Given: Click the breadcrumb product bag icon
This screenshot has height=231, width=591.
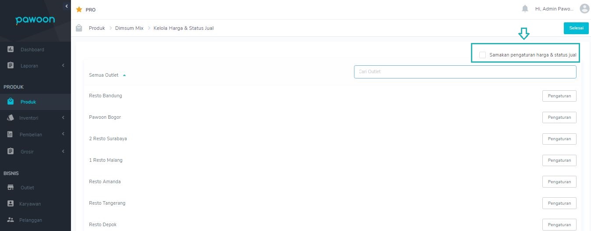Looking at the screenshot, I should tap(79, 28).
